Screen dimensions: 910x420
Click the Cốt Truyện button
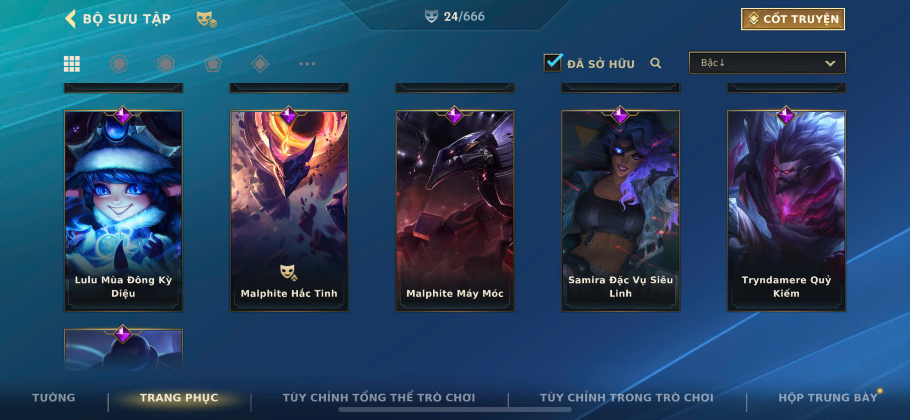coord(793,19)
